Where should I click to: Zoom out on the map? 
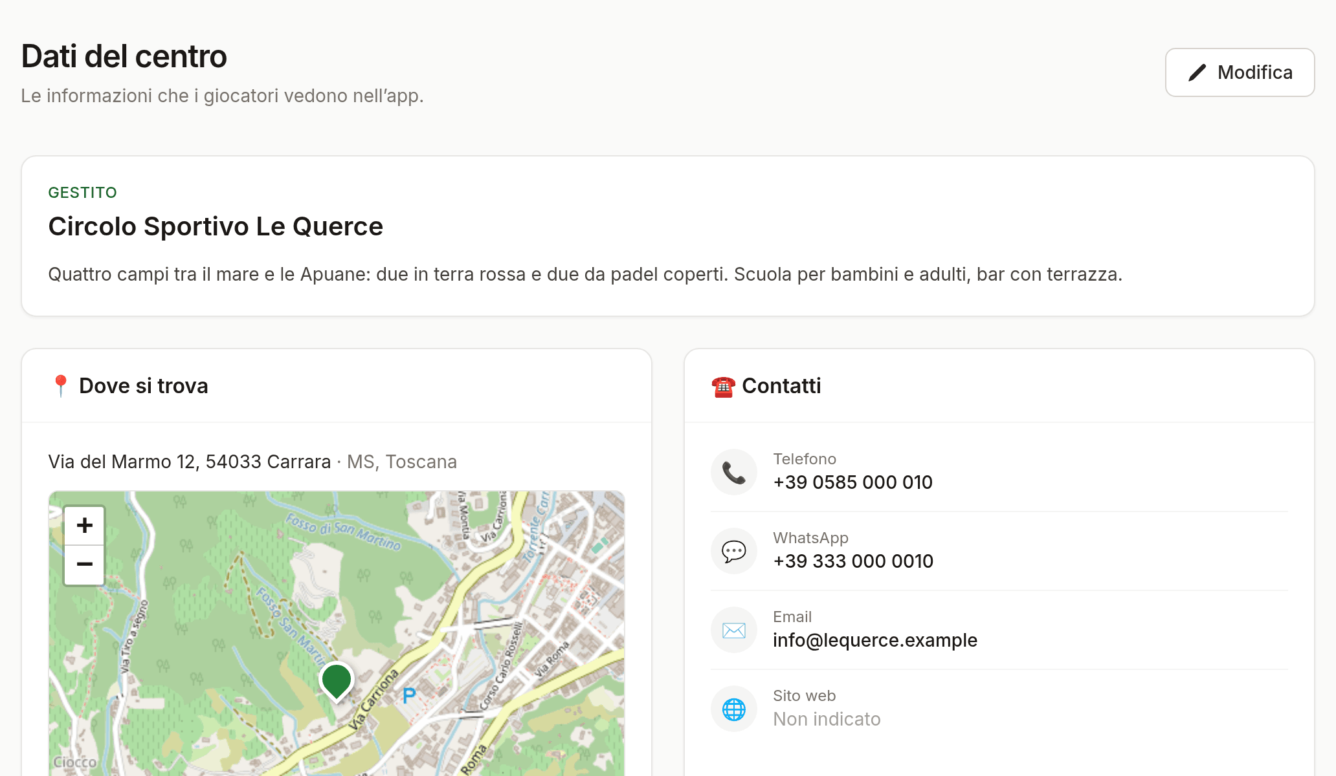pos(84,565)
